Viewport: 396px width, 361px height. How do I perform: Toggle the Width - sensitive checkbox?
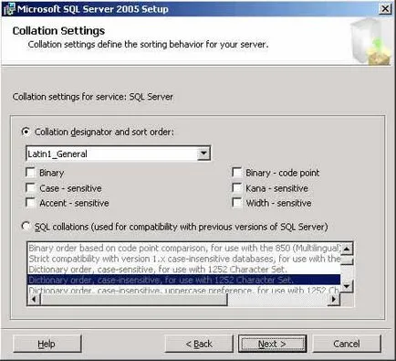[237, 203]
